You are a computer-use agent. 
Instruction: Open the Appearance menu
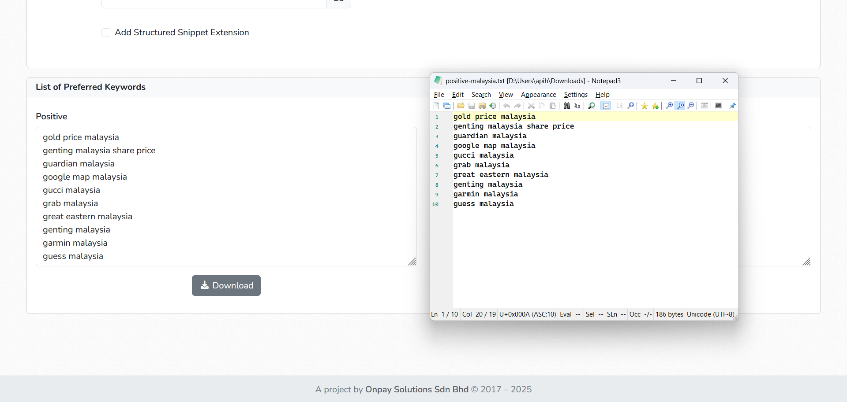[538, 95]
